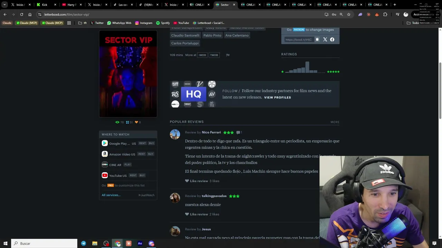Copy the short link with clipboard icon
This screenshot has height=248, width=442.
(x=317, y=40)
